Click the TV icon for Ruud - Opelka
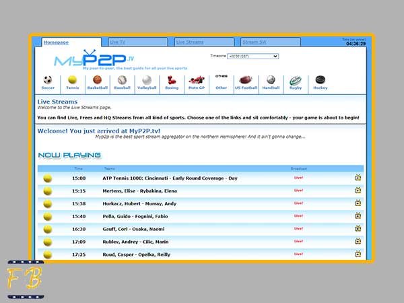Viewport: 404px width, 303px height. pos(358,254)
